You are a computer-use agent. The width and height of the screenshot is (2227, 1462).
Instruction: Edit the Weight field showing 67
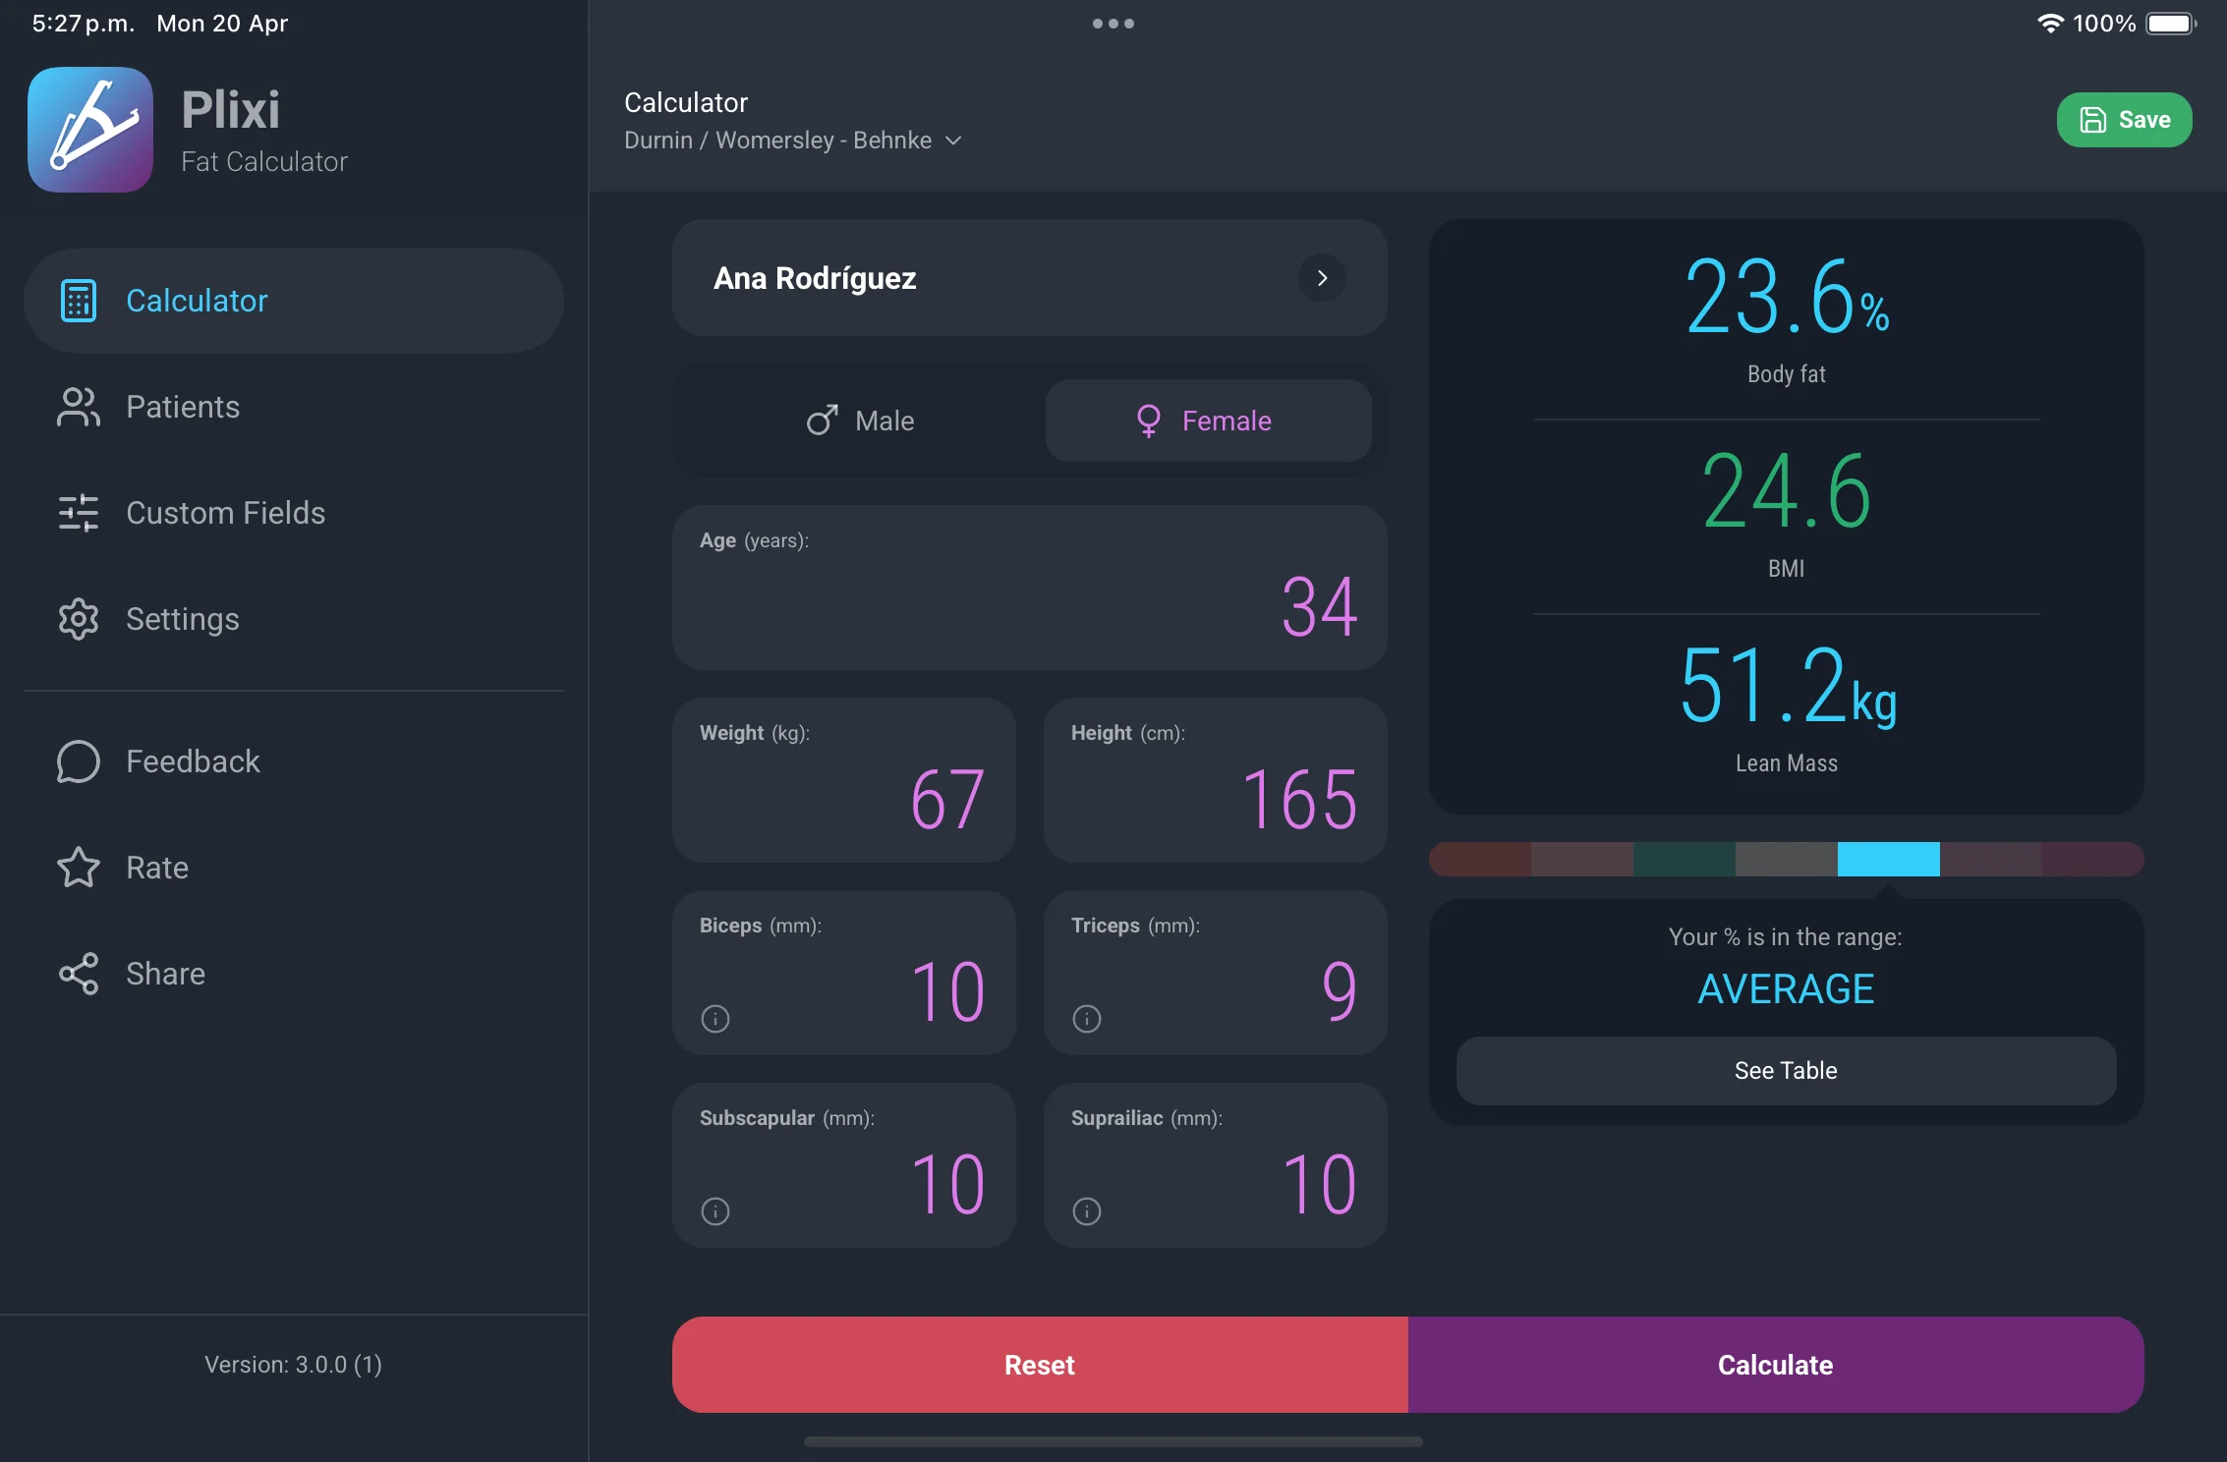click(843, 780)
